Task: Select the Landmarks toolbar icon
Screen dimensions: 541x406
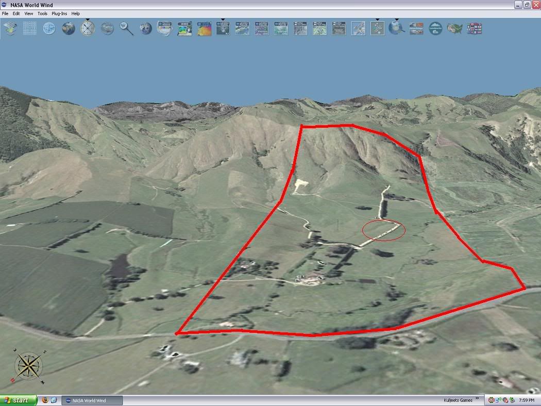Action: pos(435,28)
